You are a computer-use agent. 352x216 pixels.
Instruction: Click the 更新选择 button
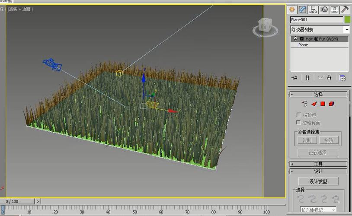pyautogui.click(x=318, y=152)
